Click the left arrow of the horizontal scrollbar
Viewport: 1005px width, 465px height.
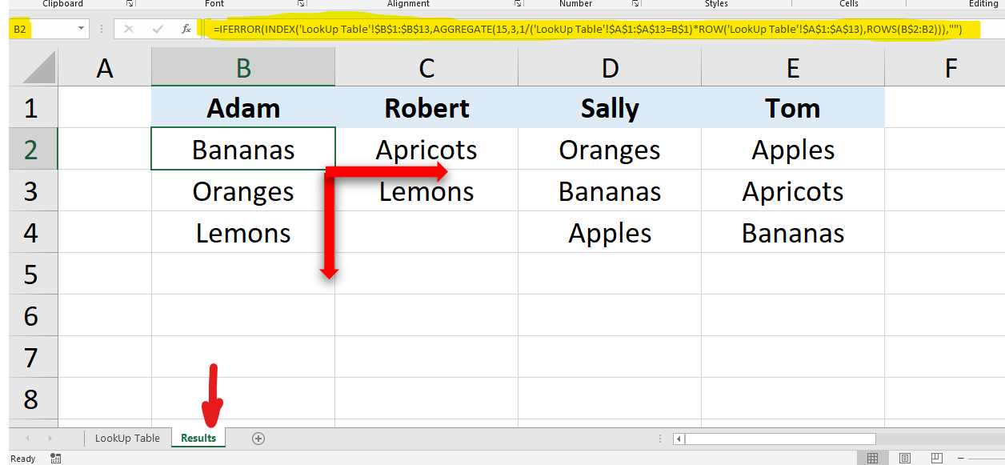coord(678,438)
